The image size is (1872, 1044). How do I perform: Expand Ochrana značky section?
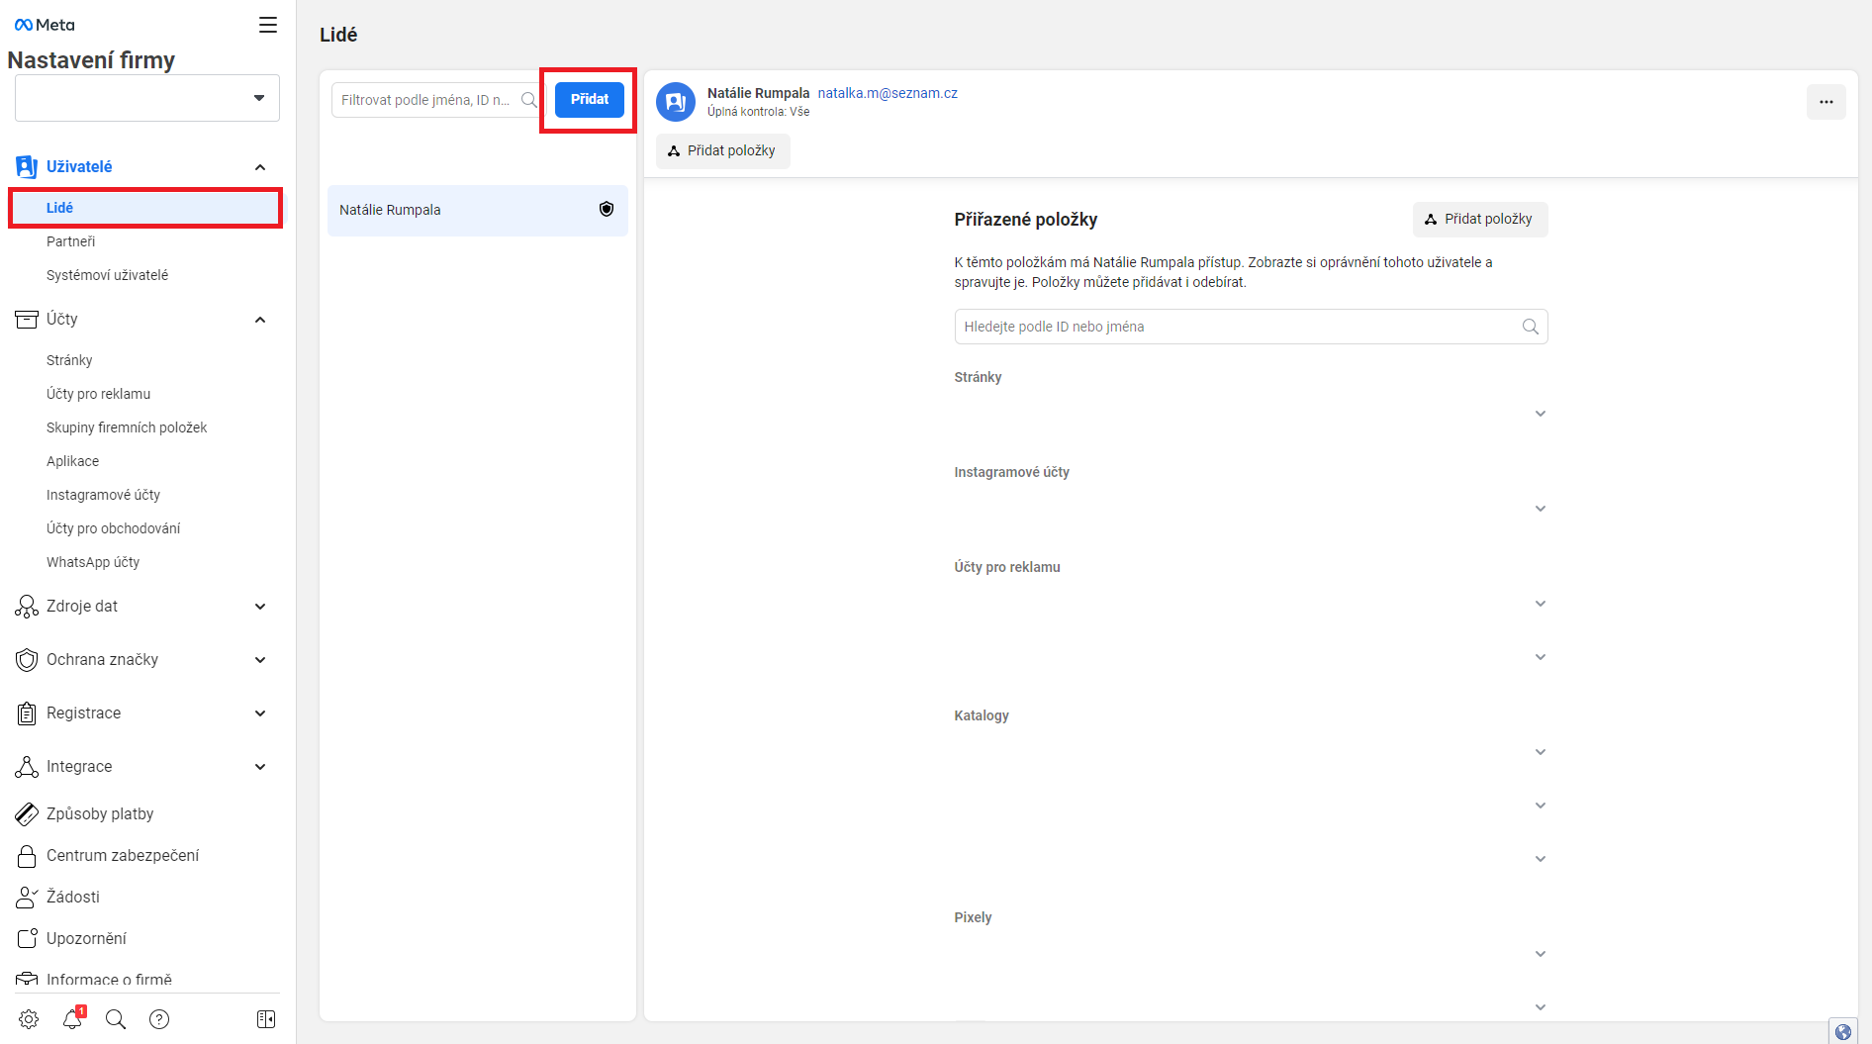pyautogui.click(x=260, y=660)
